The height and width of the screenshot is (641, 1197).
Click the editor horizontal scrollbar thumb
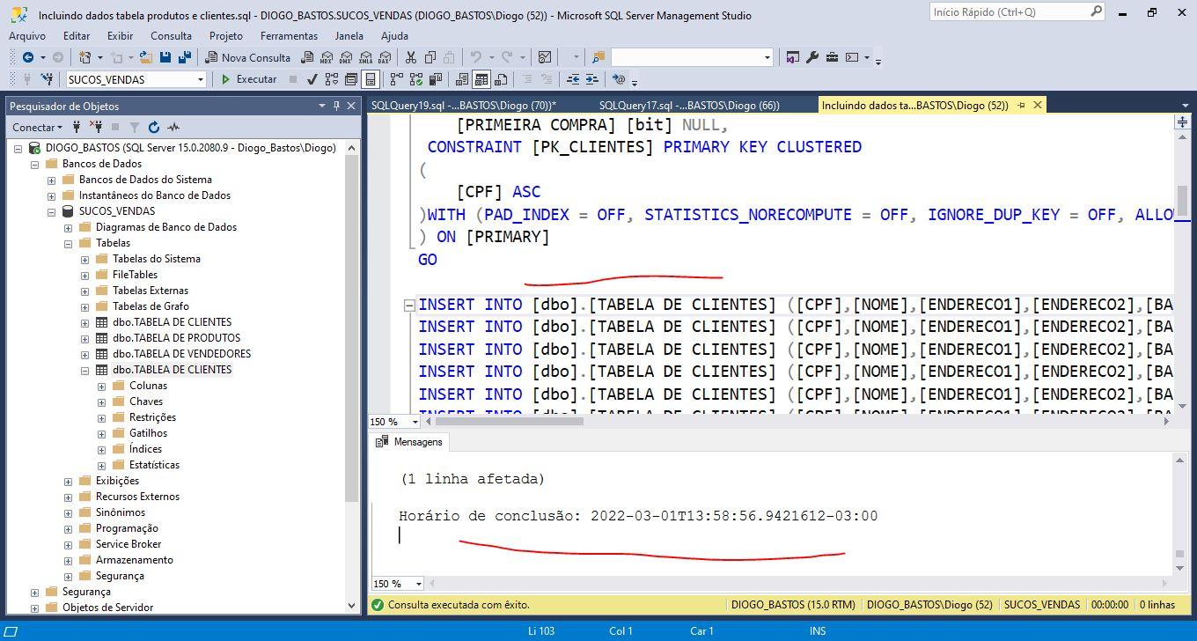tap(509, 421)
